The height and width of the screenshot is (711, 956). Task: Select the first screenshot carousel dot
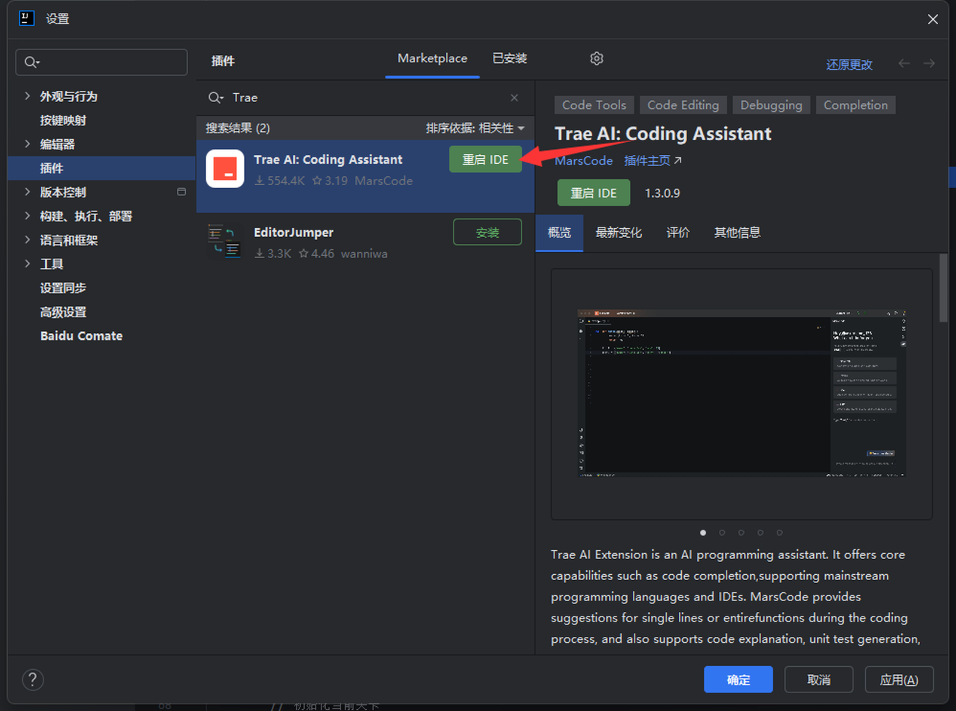[x=703, y=532]
